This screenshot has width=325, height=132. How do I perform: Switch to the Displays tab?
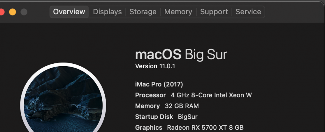pos(107,12)
